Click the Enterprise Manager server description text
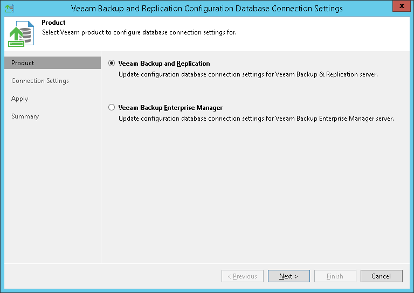Viewport: 414px width, 293px height. click(x=256, y=118)
